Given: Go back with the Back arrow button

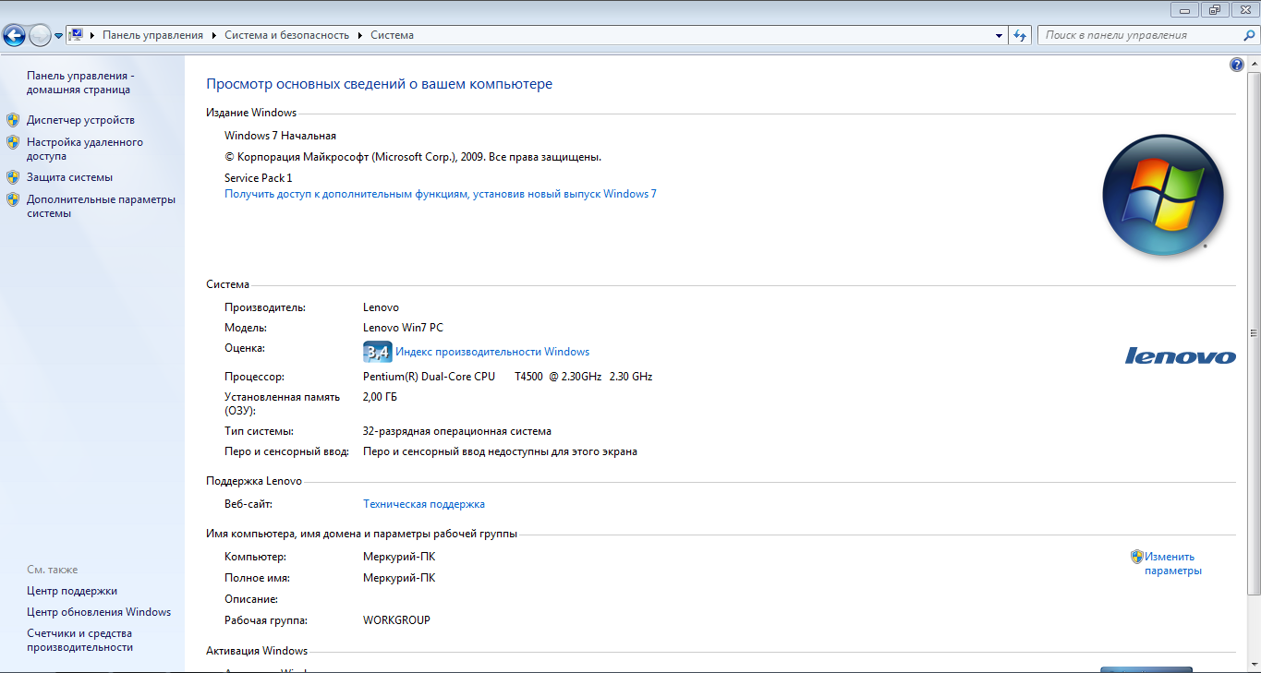Looking at the screenshot, I should [x=14, y=36].
